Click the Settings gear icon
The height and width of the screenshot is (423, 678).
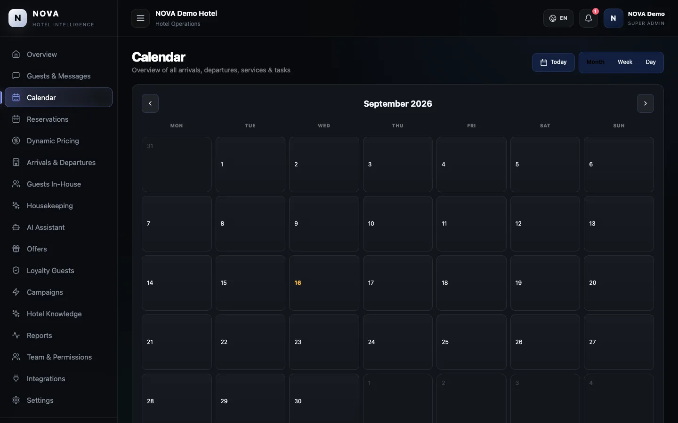16,400
